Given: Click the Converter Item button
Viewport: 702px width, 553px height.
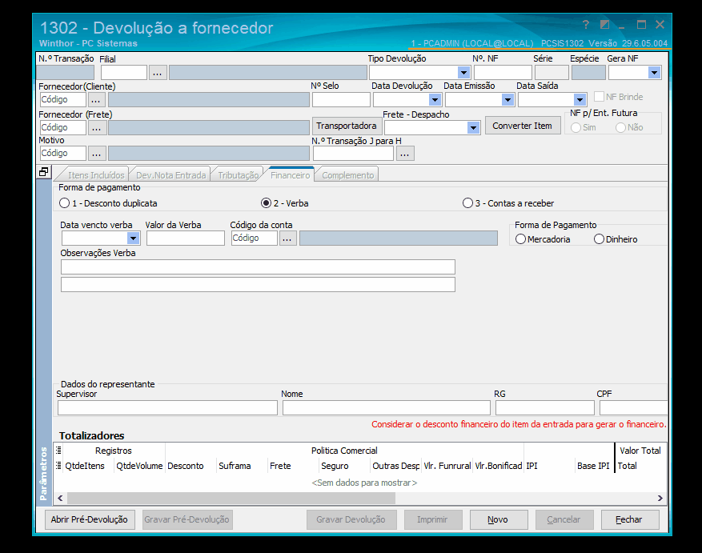Looking at the screenshot, I should coord(523,126).
